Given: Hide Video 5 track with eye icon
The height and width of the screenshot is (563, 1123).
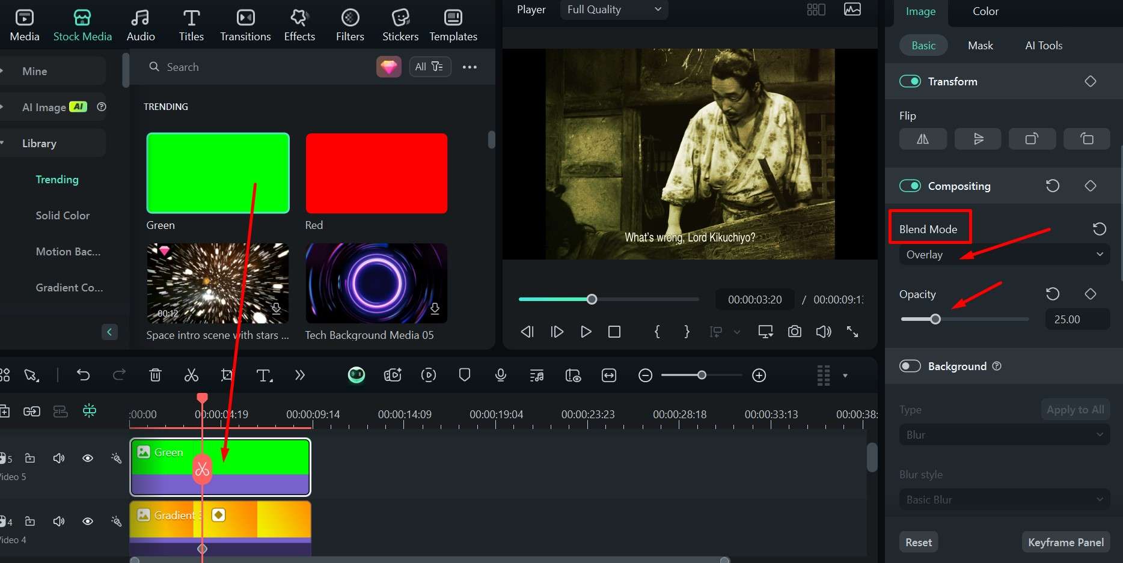Looking at the screenshot, I should [x=88, y=458].
